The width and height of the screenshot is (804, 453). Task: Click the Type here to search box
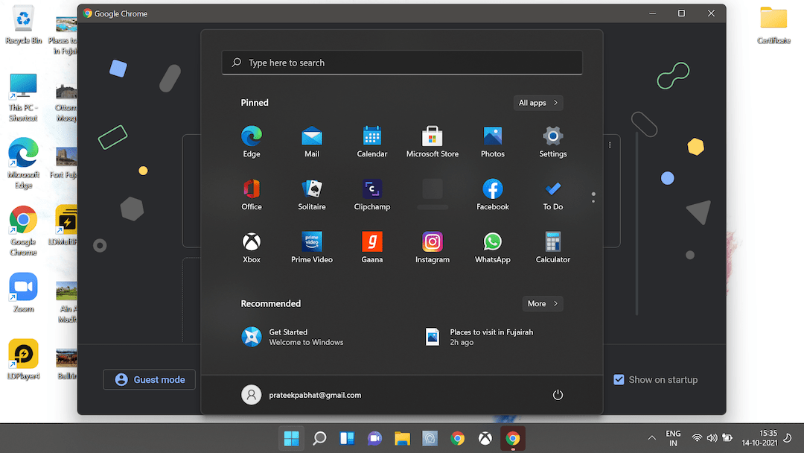pyautogui.click(x=402, y=63)
